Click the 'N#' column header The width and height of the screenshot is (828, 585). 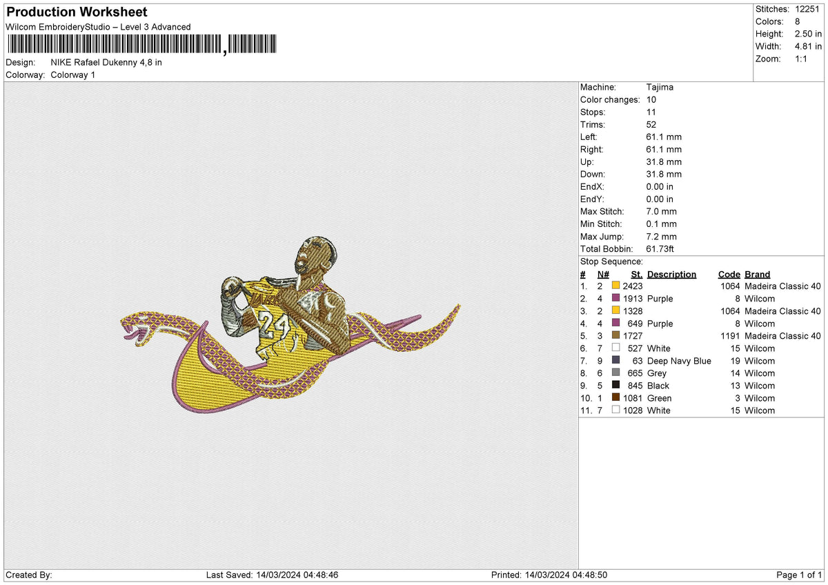click(x=604, y=274)
